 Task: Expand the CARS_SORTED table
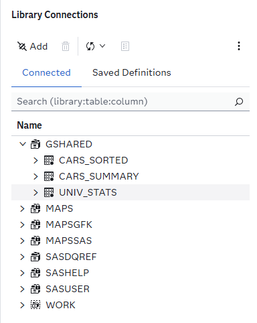35,160
